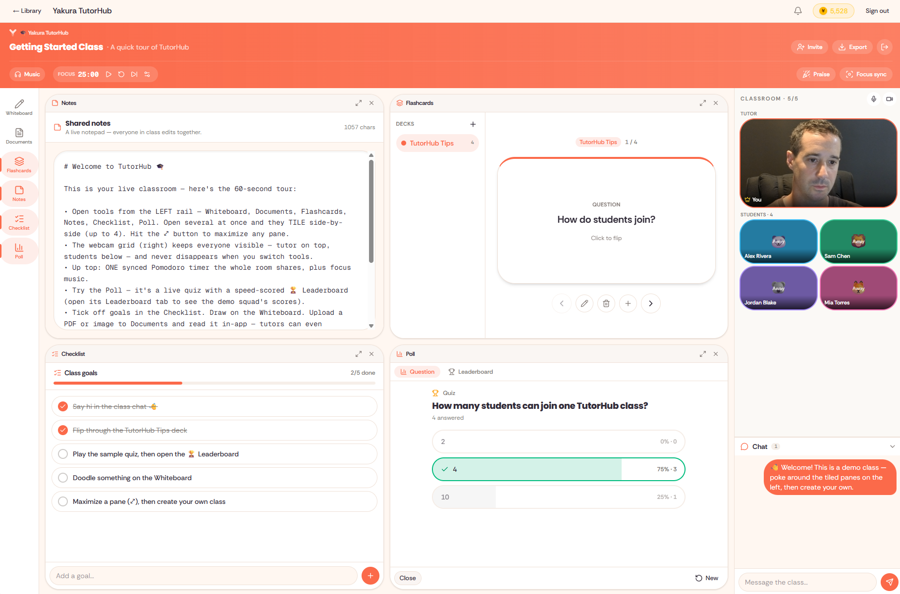Go to next flashcard
Screen dimensions: 900x594
tap(651, 303)
